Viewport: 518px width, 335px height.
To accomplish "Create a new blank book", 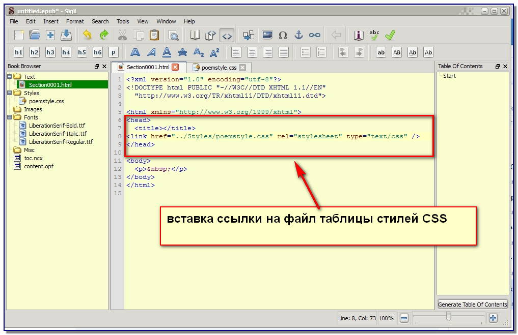I will 18,35.
